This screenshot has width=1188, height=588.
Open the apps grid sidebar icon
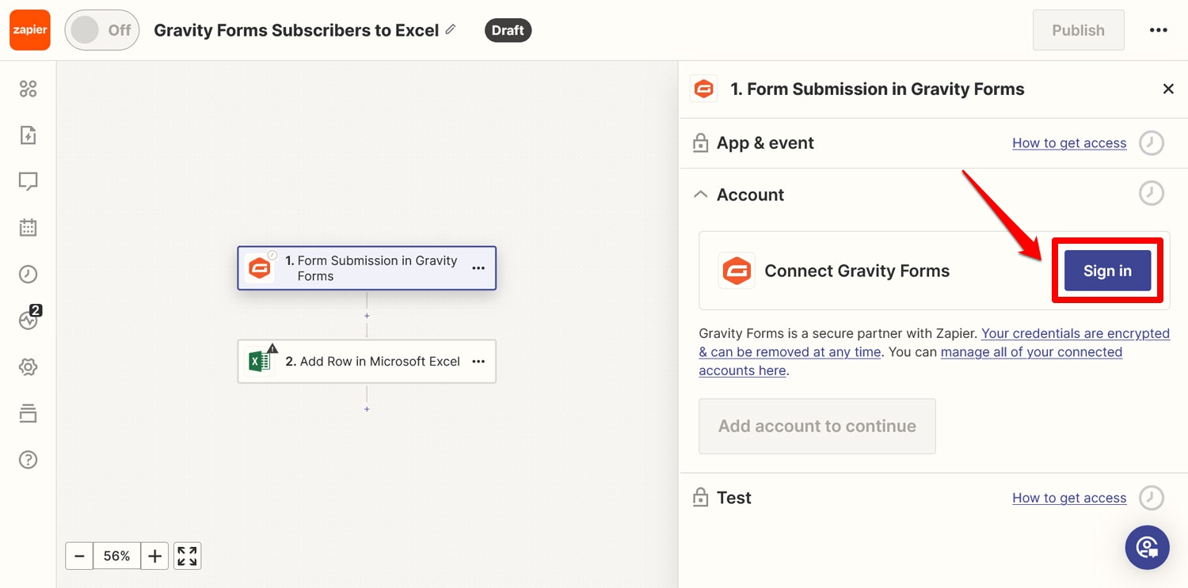click(28, 89)
